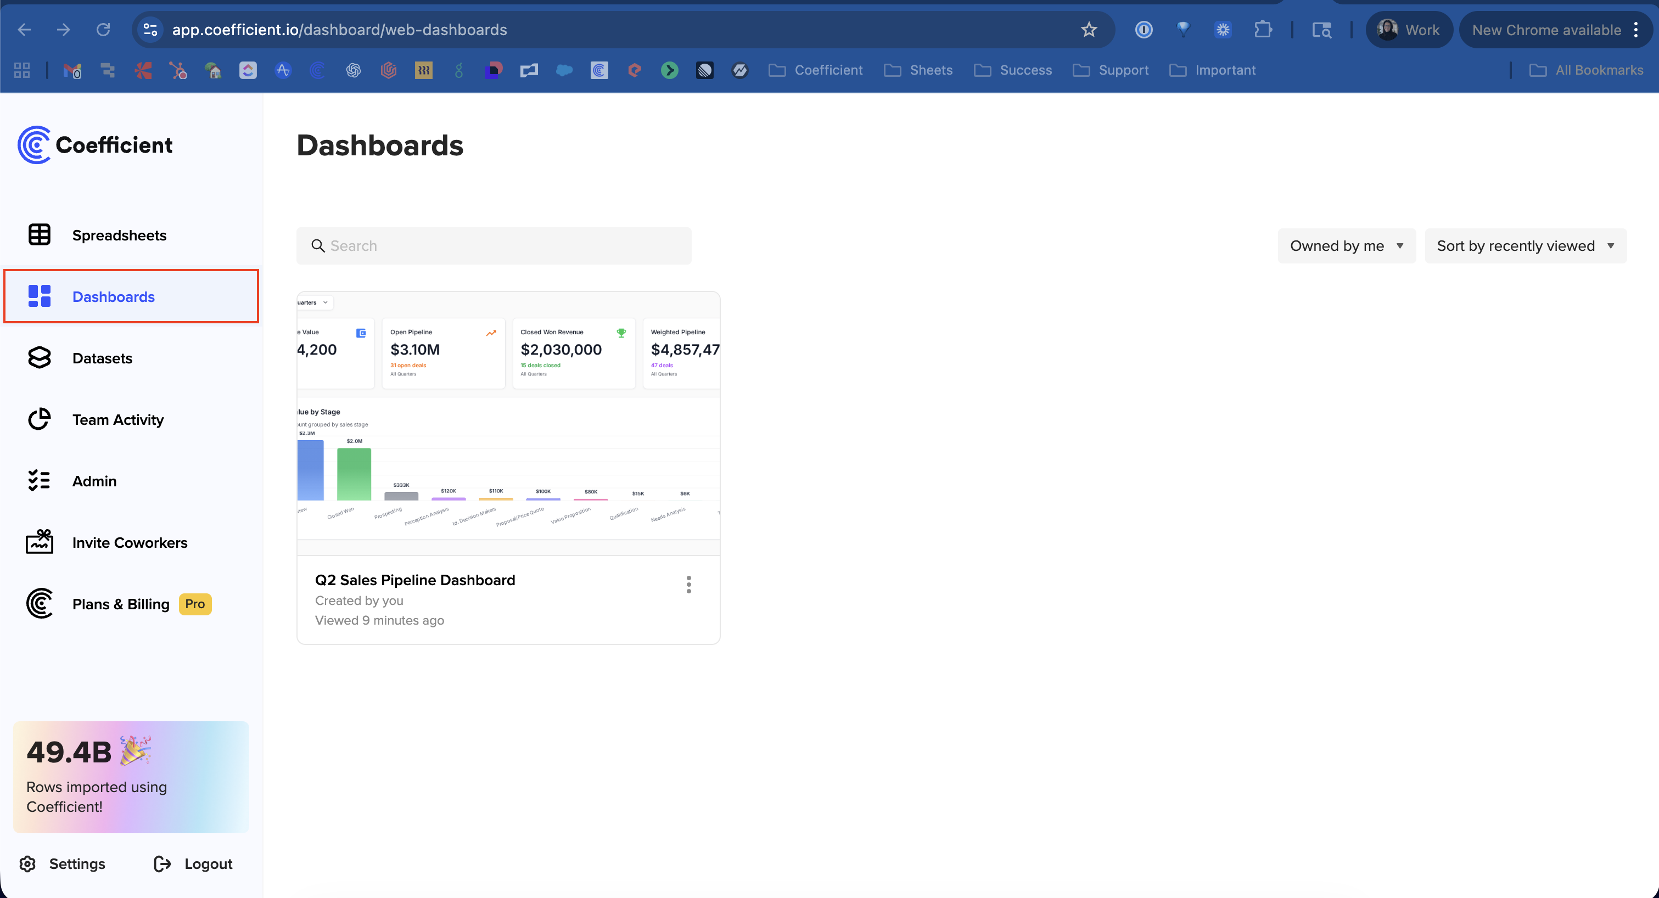Click inside the dashboards Search field

[494, 246]
